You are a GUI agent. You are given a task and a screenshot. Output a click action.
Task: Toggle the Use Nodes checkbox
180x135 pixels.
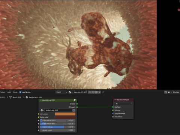(x=20, y=92)
